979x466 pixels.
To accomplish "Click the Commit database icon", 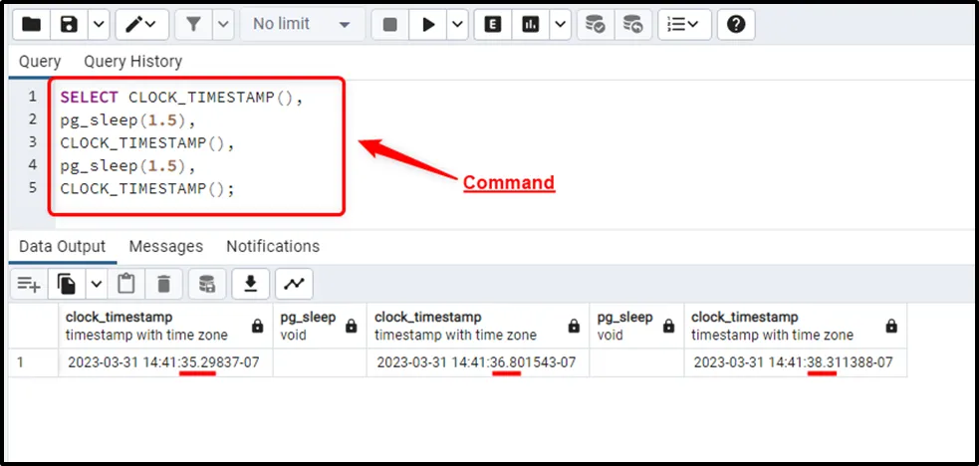I will (595, 24).
